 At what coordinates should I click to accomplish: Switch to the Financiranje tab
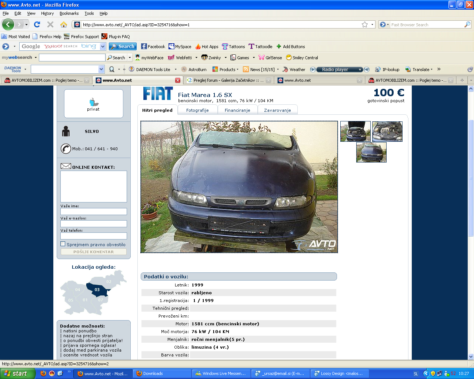click(237, 110)
